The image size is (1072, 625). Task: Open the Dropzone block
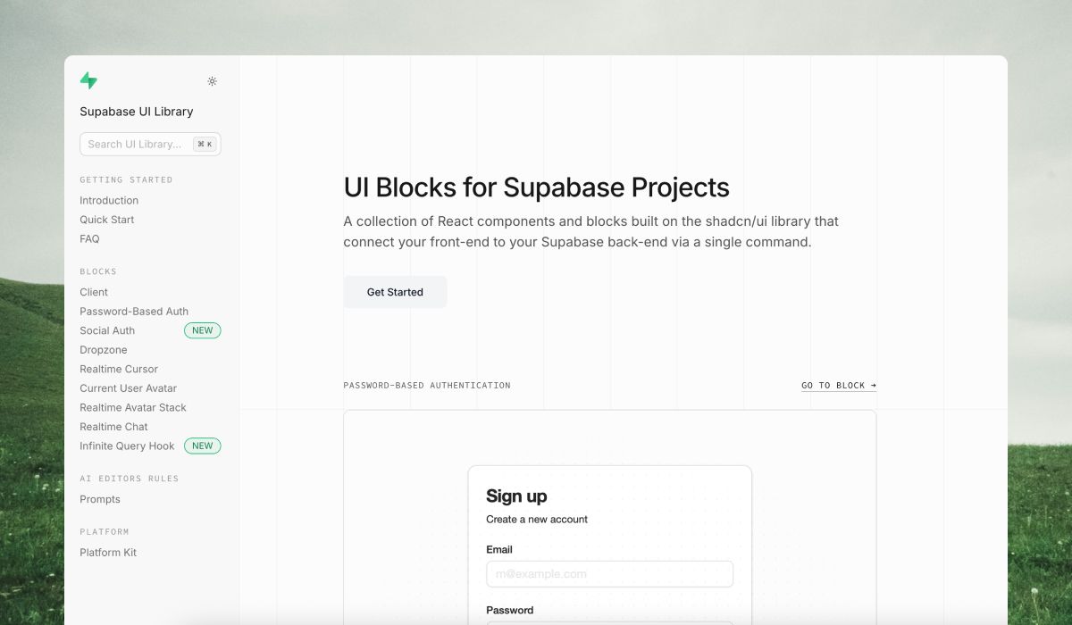(x=103, y=349)
